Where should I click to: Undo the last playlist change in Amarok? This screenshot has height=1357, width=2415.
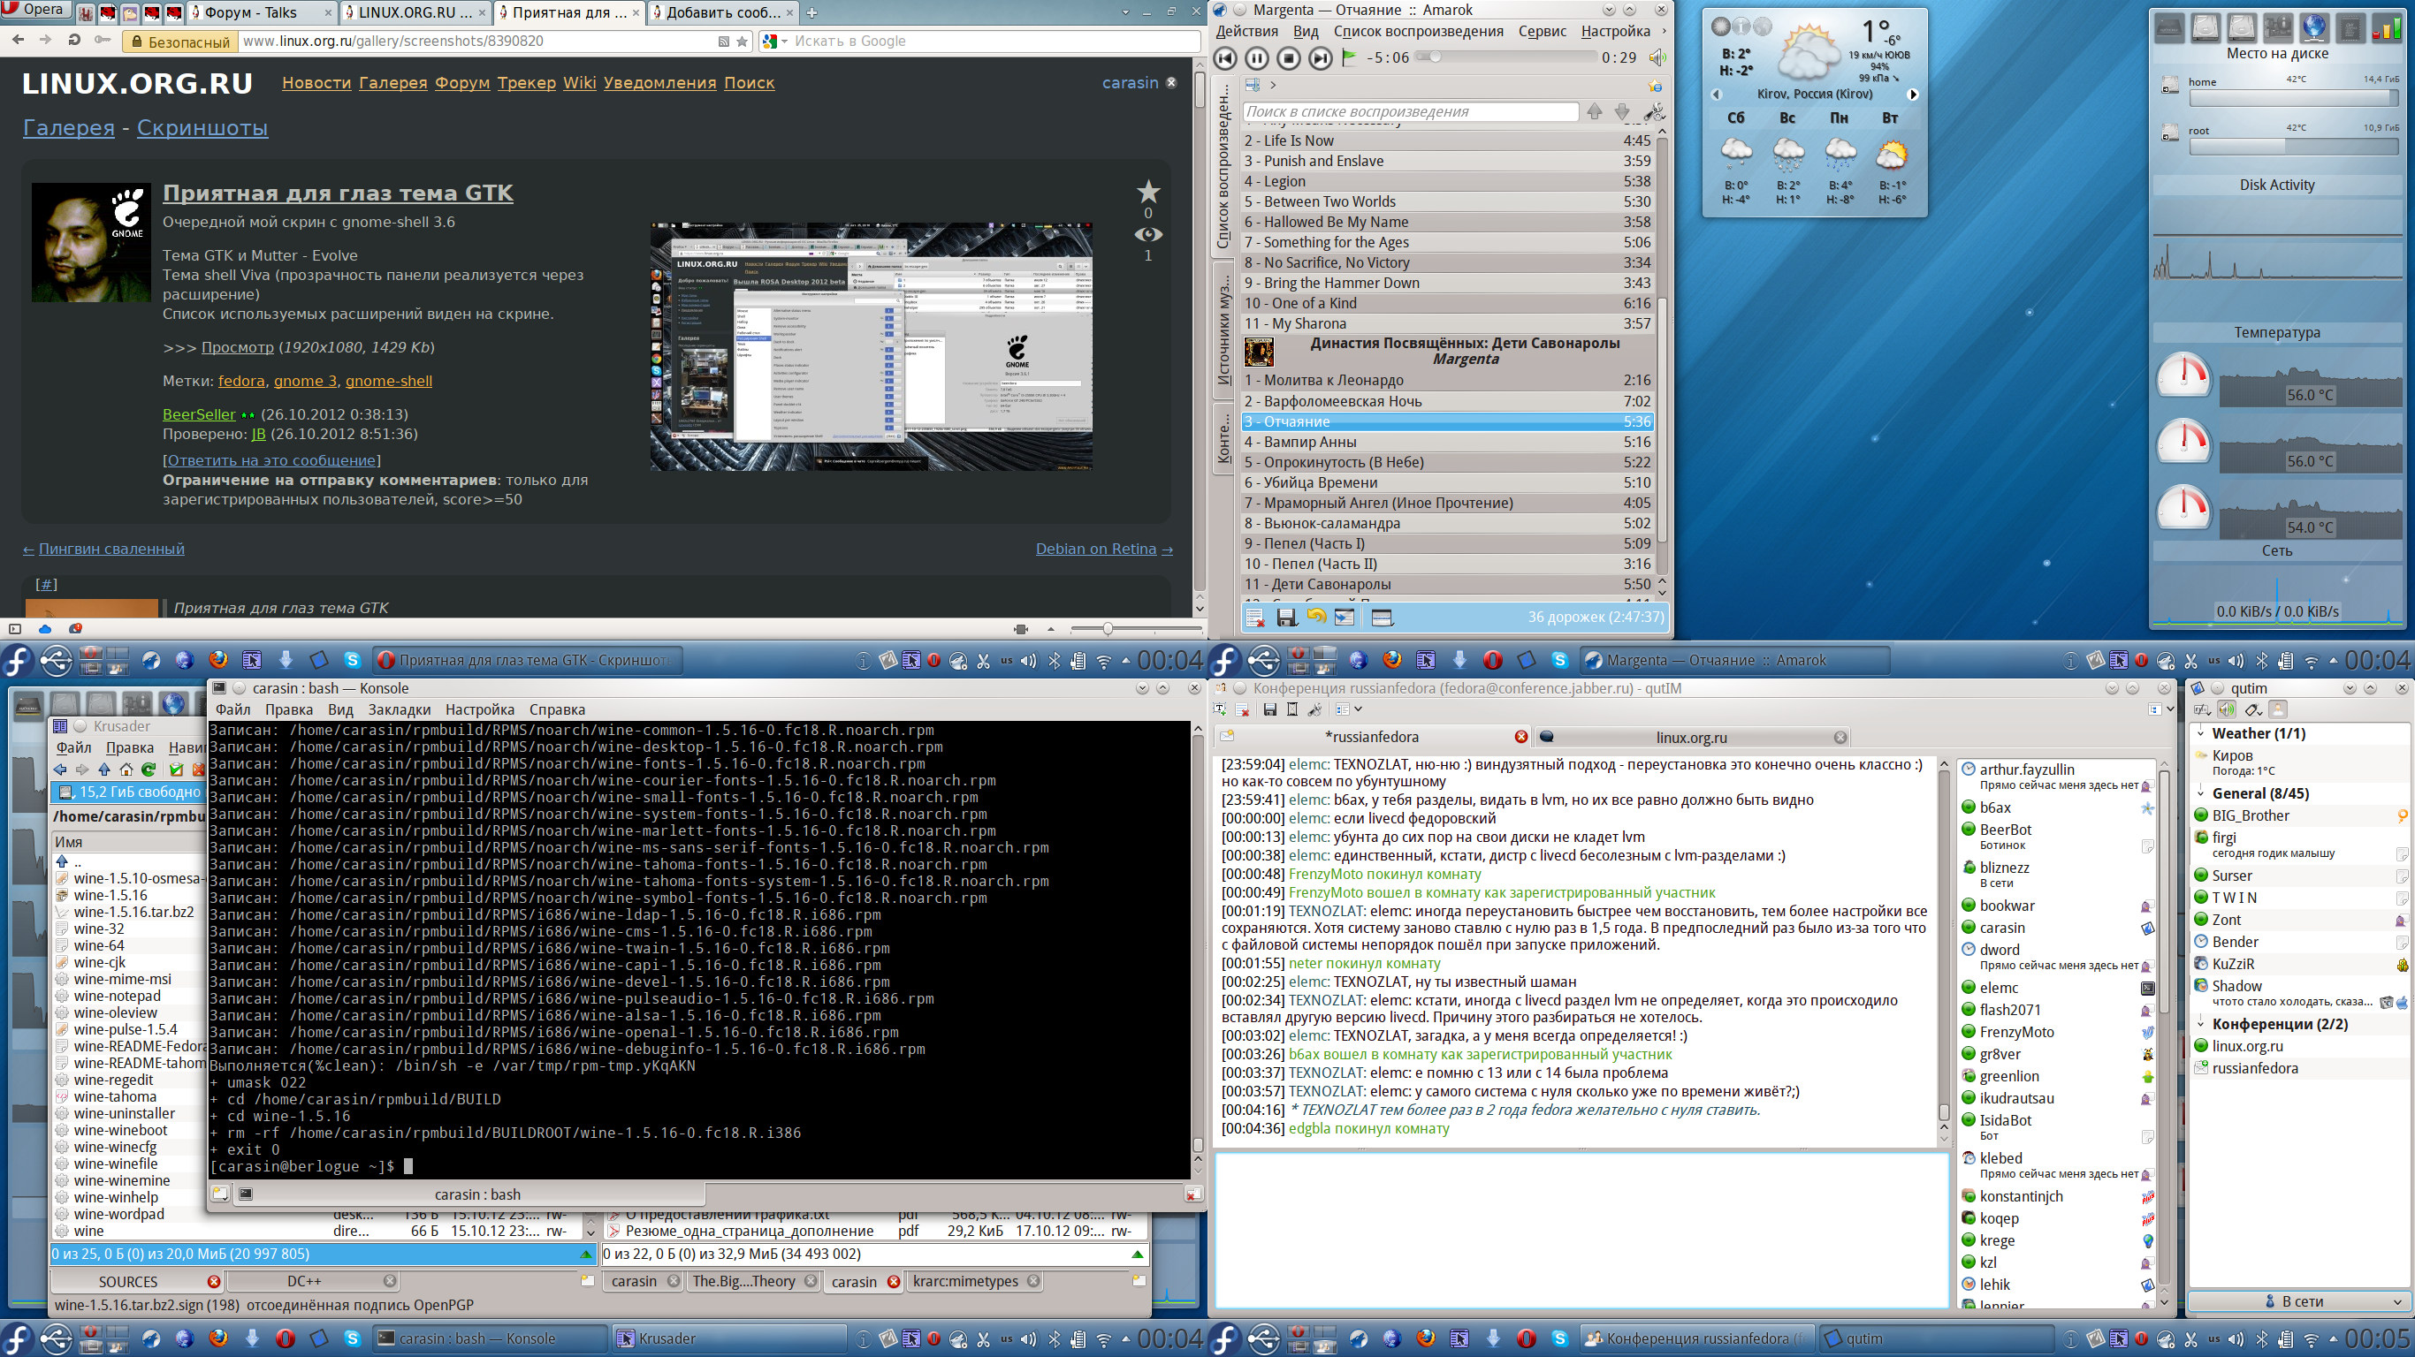pyautogui.click(x=1316, y=617)
